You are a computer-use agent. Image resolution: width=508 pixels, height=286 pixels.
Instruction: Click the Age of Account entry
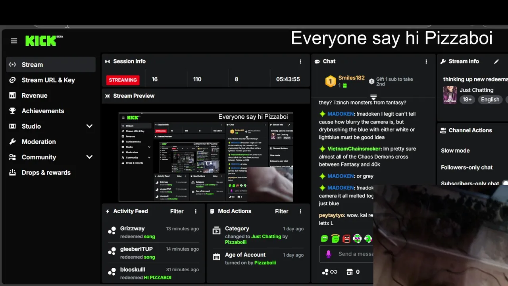tap(258, 259)
